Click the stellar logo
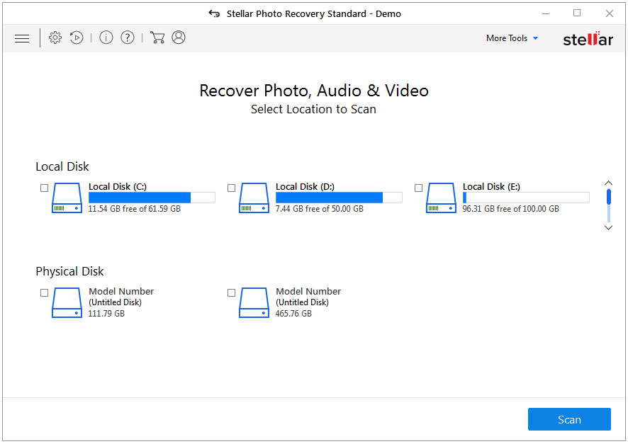This screenshot has height=444, width=628. (588, 40)
